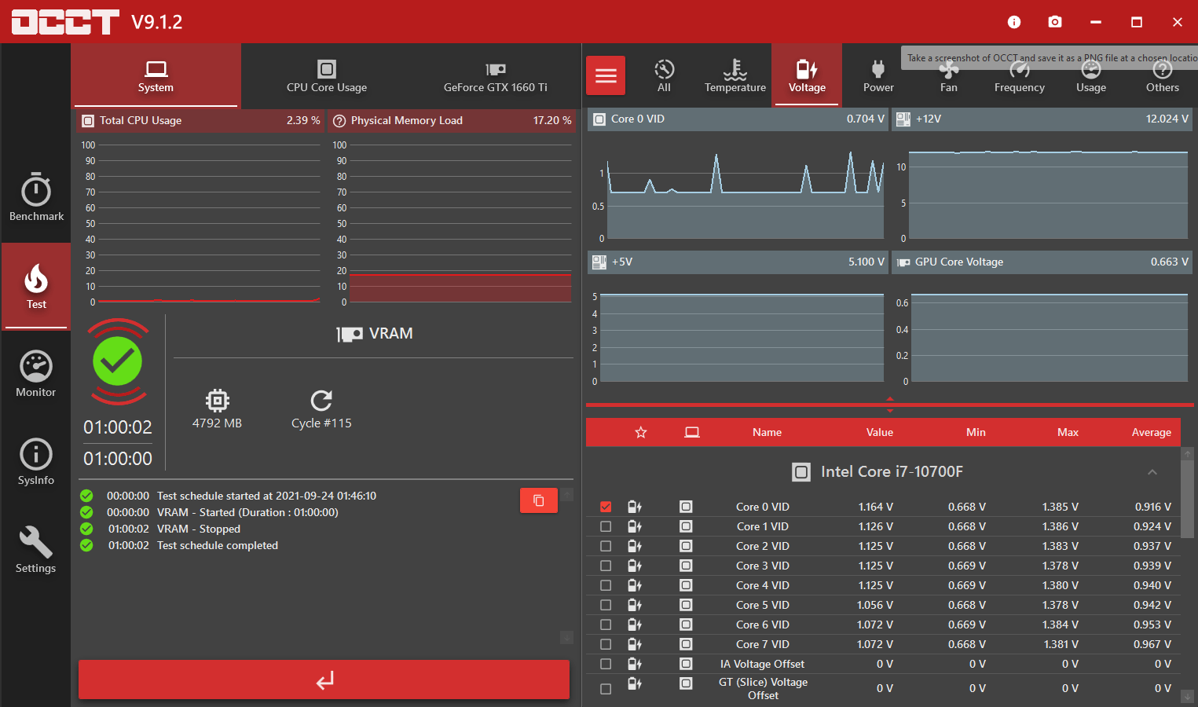This screenshot has width=1198, height=707.
Task: Check the Core 5 VID checkbox
Action: pos(606,605)
